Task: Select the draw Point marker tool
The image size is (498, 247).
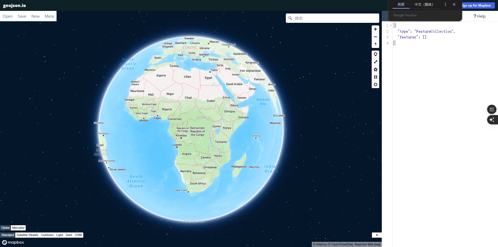Action: point(375,54)
